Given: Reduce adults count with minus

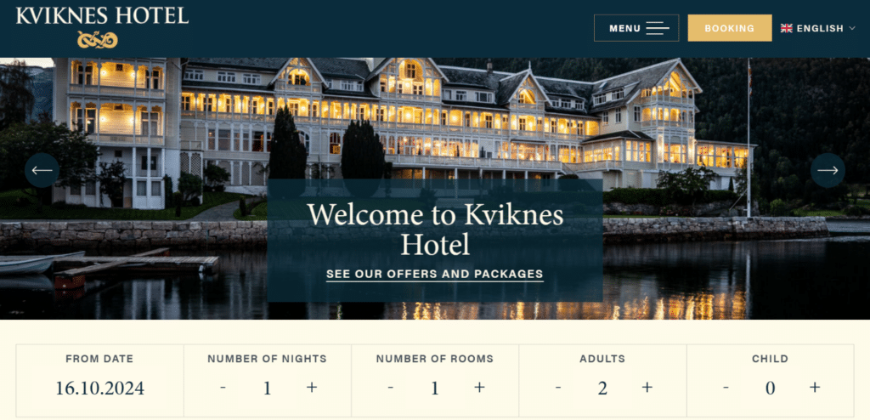Looking at the screenshot, I should tap(558, 387).
